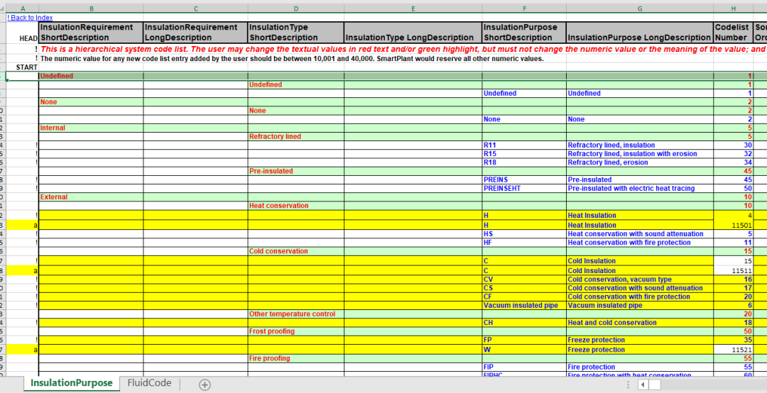Select the HF short description cell

(524, 243)
